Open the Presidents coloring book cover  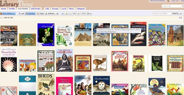point(157,35)
